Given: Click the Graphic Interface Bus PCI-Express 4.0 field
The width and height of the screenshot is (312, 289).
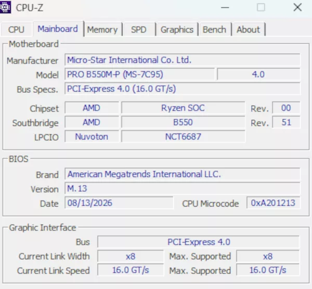Looking at the screenshot, I should [x=199, y=242].
